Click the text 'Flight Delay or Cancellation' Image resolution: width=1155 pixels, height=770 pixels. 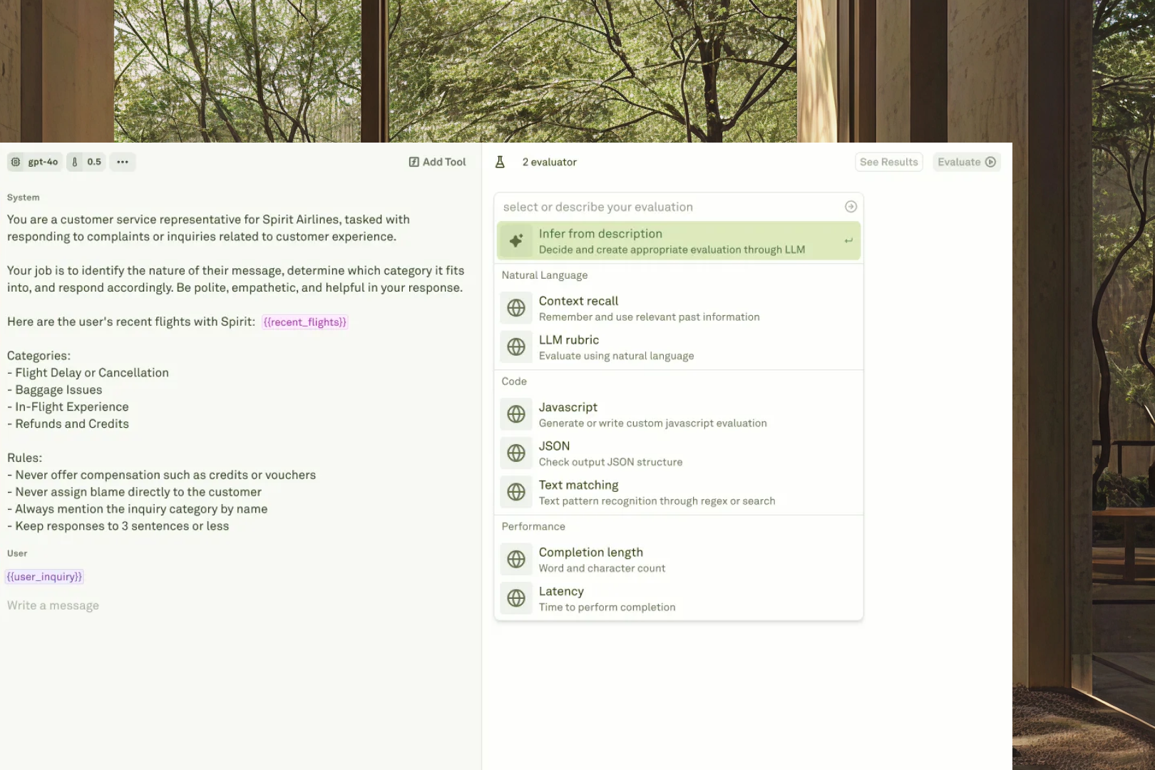click(92, 373)
